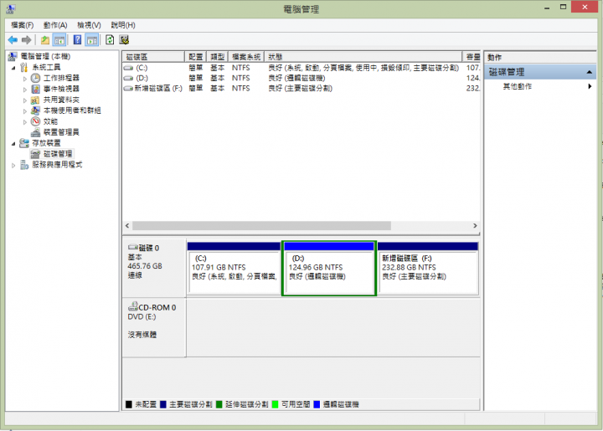
Task: Select 存放裝置 in the tree
Action: 46,143
